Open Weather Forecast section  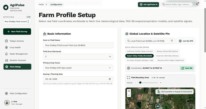click(x=17, y=60)
